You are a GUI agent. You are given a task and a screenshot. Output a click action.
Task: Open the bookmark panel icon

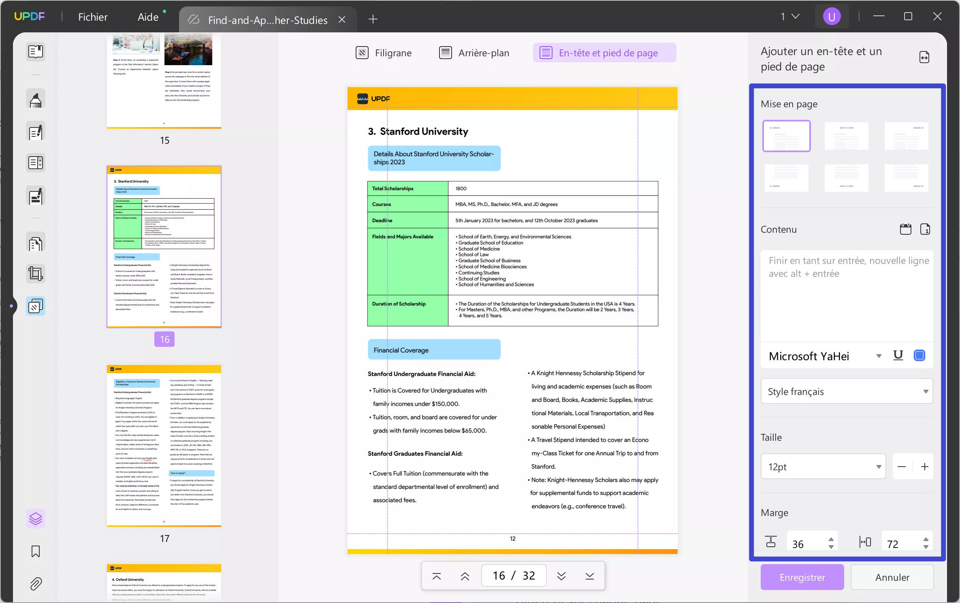point(36,551)
